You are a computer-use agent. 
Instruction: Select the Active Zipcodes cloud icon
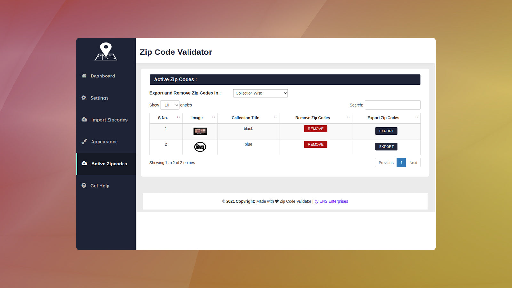84,164
